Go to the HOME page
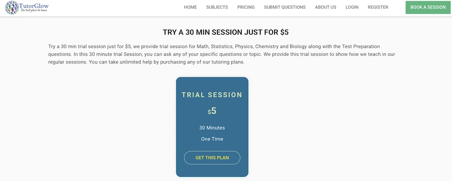 (190, 7)
